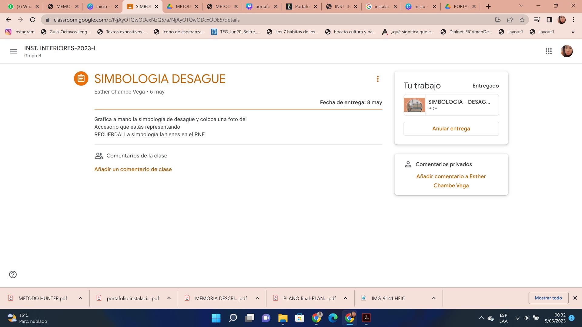Open the submitted SIMBOLOGIA - DESAG PDF thumbnail
This screenshot has width=582, height=327.
click(414, 105)
